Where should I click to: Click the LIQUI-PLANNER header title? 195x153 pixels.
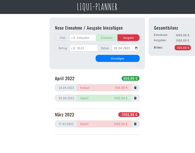tap(97, 7)
